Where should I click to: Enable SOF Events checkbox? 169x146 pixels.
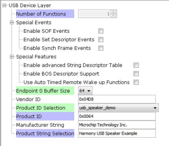click(x=101, y=31)
